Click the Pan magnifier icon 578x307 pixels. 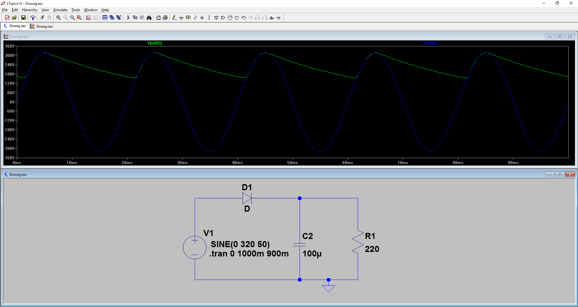[x=65, y=18]
